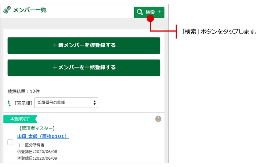
Task: Open the three-dot menu for 山田 太郎
Action: point(158,119)
